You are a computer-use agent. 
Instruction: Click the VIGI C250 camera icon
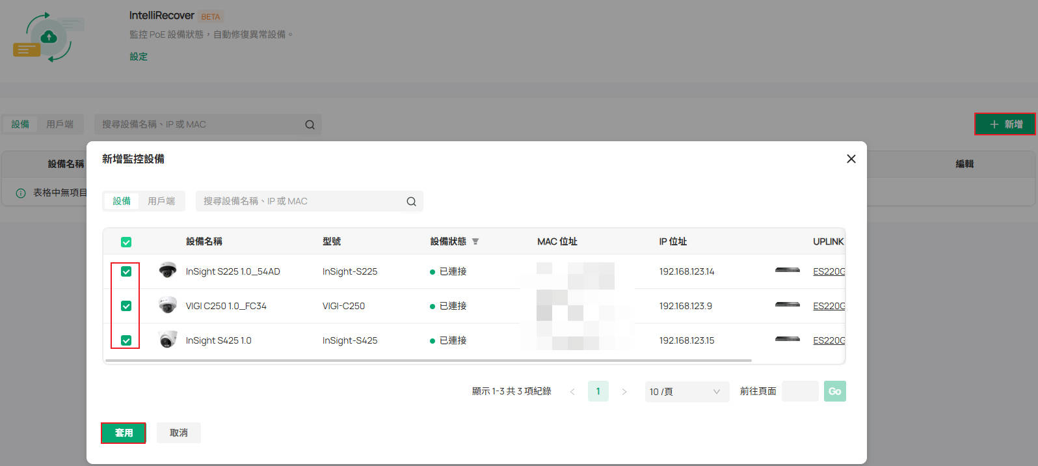tap(168, 305)
